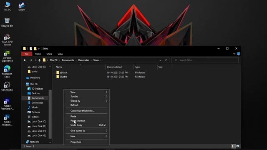
Task: Open recent locations dropdown arrow
Action: click(x=35, y=60)
